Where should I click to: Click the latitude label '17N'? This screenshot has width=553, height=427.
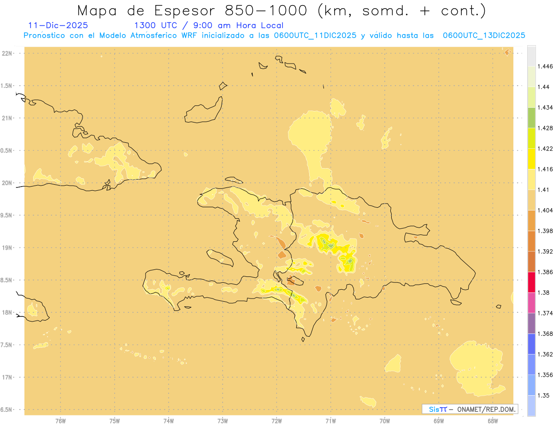(7, 377)
